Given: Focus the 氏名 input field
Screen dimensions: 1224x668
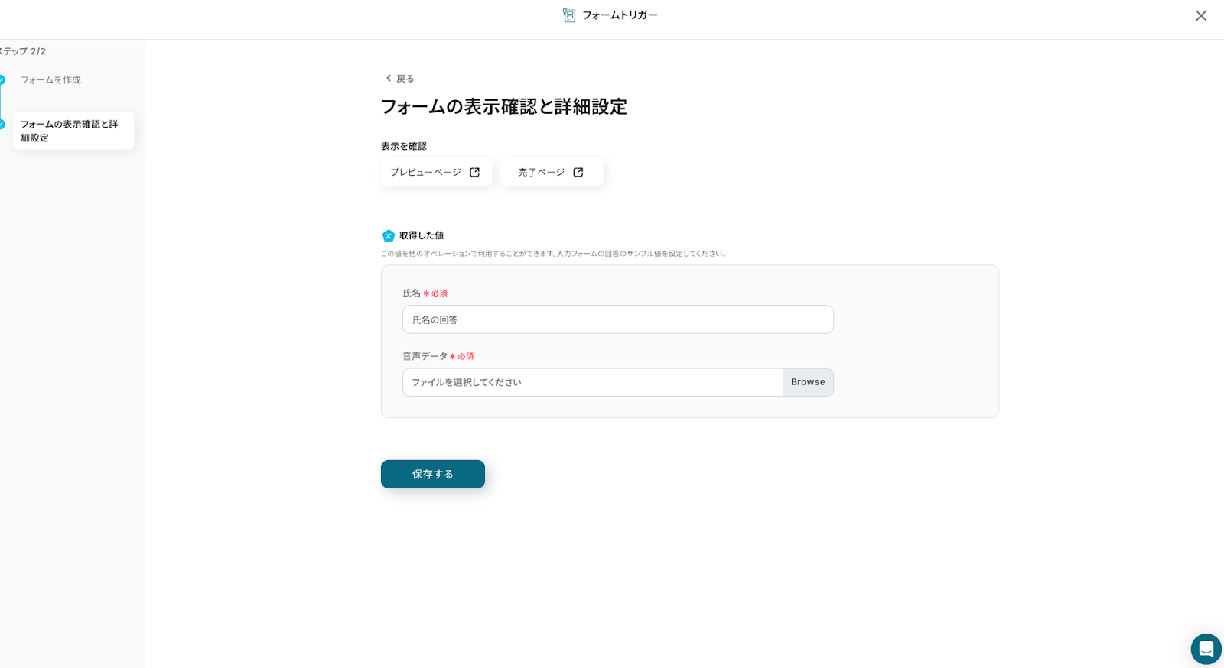Looking at the screenshot, I should pyautogui.click(x=618, y=319).
